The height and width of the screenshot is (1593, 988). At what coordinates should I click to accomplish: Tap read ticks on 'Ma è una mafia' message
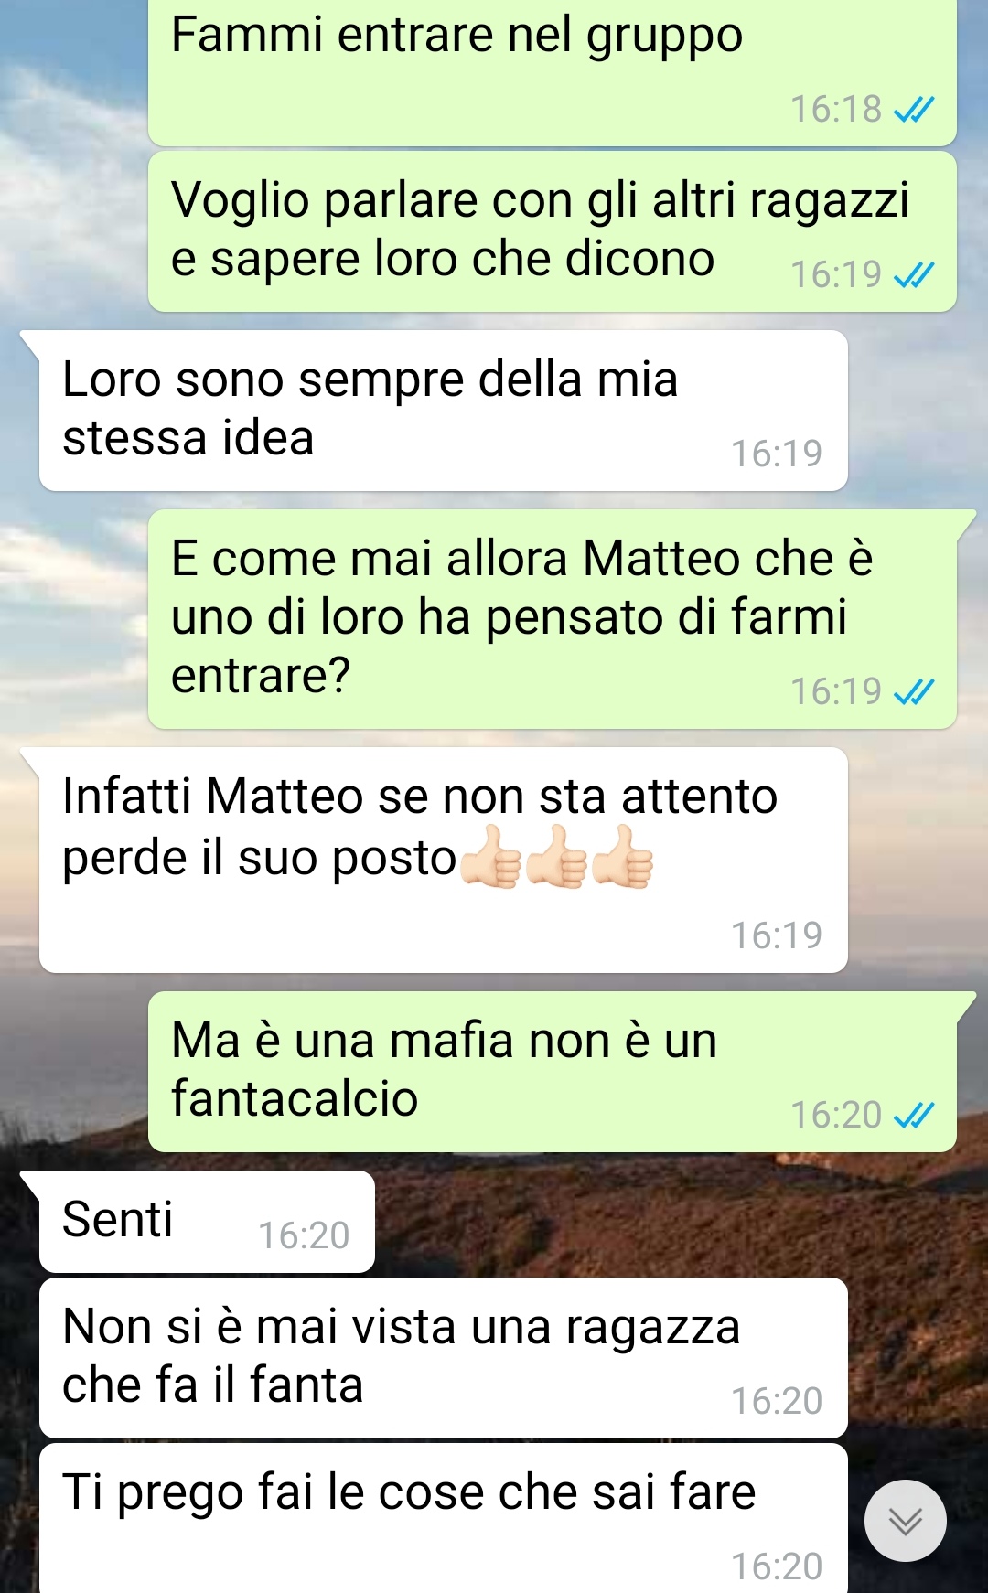[x=913, y=1116]
